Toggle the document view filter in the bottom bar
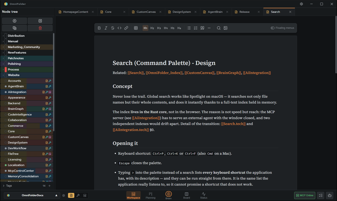The width and height of the screenshot is (337, 201). coord(71,195)
